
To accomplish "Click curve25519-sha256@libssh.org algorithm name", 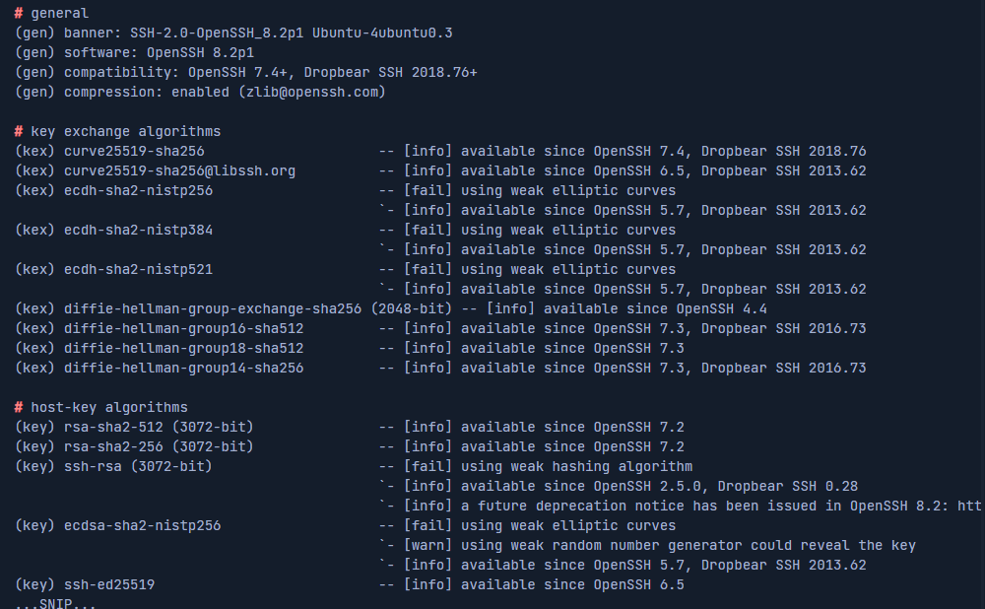I will pos(179,170).
